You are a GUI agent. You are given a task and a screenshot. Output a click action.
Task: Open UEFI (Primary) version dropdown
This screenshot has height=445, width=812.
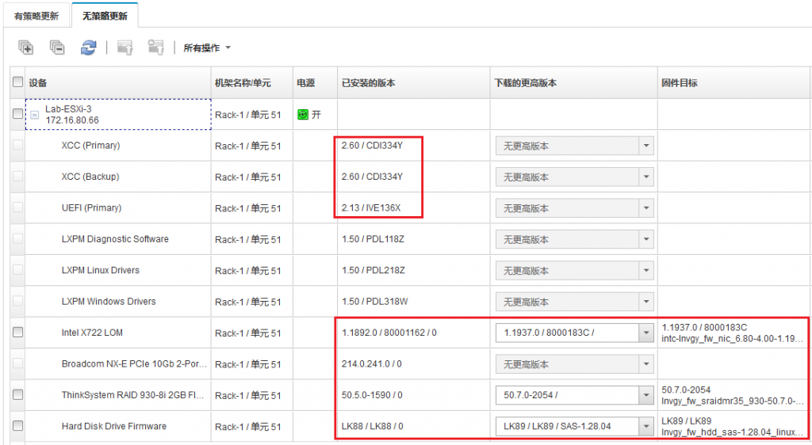645,208
